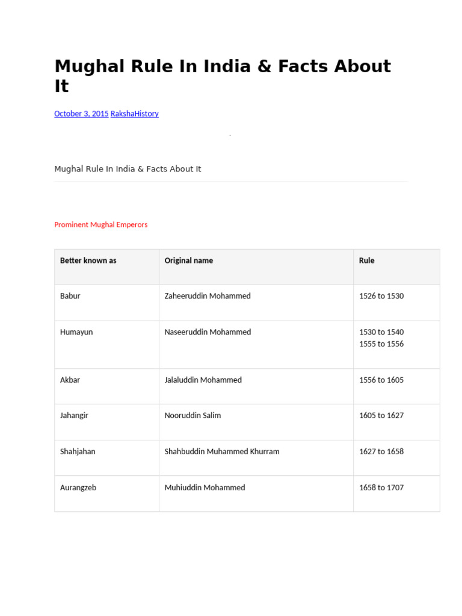Click the 1627 to 1658 rule cell

tap(397, 458)
